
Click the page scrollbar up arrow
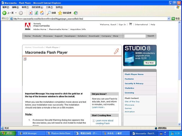[180, 22]
